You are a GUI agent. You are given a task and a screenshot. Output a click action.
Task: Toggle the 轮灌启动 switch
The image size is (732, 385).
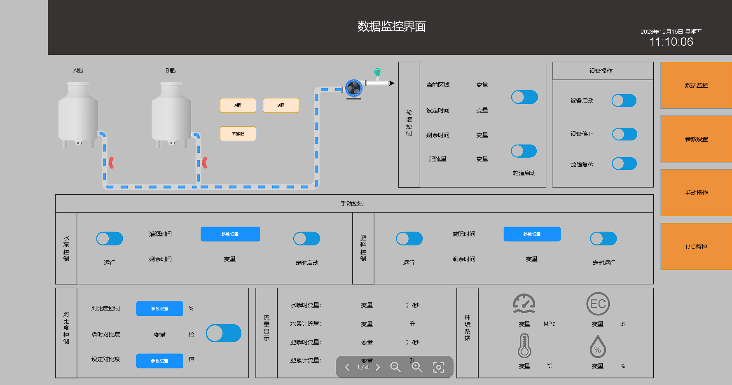(x=524, y=151)
